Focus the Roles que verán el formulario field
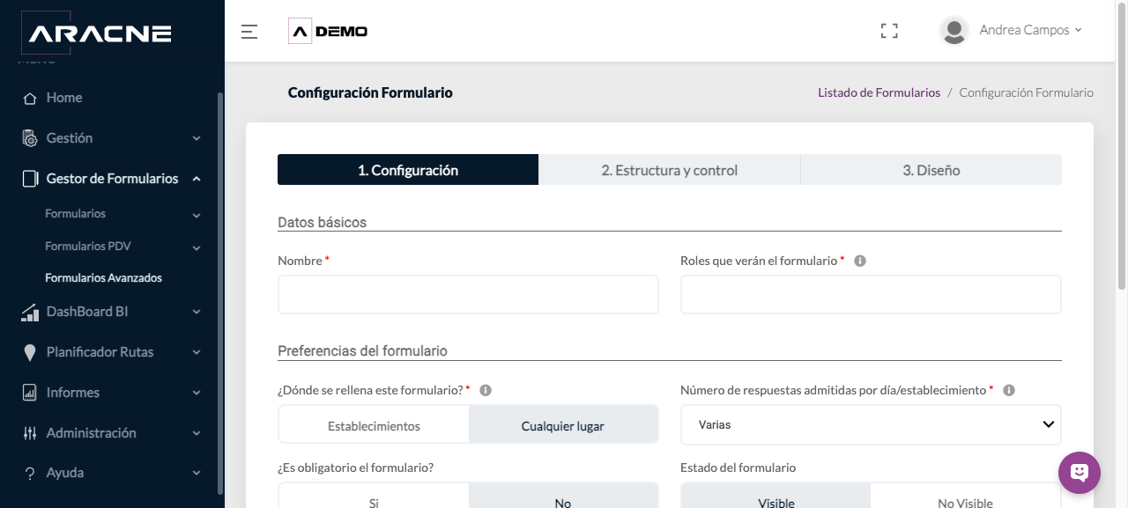The image size is (1128, 508). click(871, 295)
